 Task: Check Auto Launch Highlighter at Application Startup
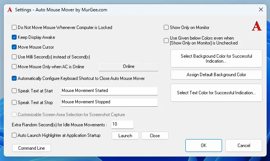(x=14, y=135)
